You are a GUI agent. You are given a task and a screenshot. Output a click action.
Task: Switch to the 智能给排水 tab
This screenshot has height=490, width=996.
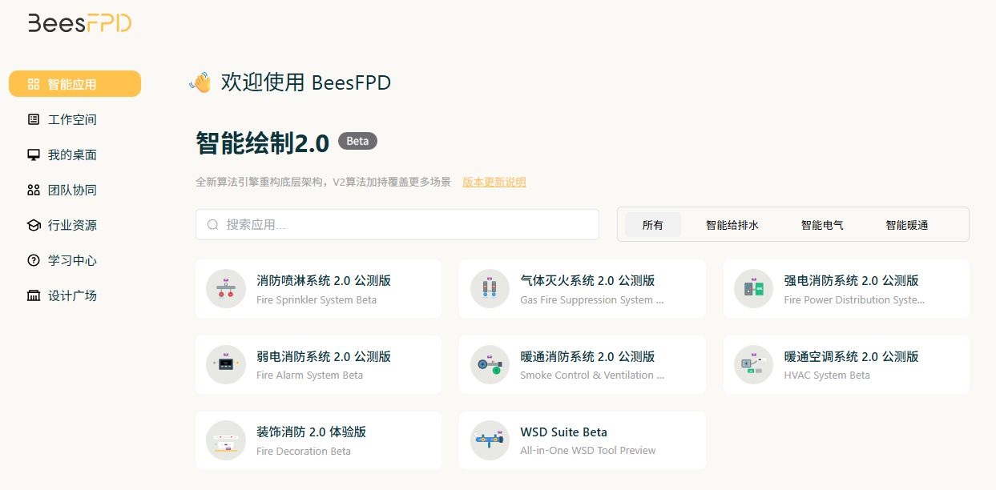pos(732,225)
